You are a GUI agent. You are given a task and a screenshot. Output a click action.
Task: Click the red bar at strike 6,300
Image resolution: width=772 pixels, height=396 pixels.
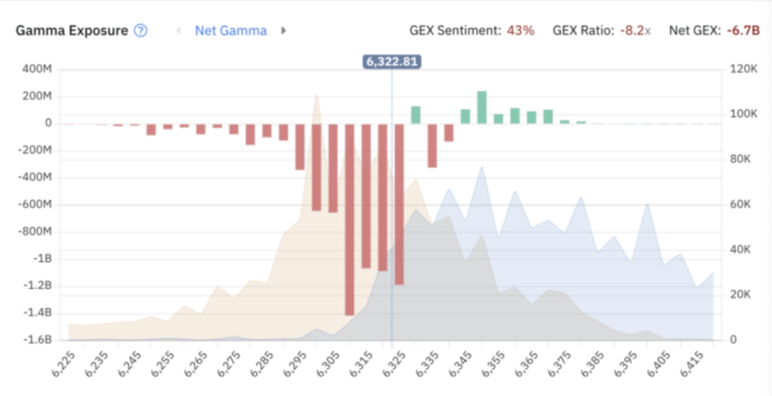(316, 167)
